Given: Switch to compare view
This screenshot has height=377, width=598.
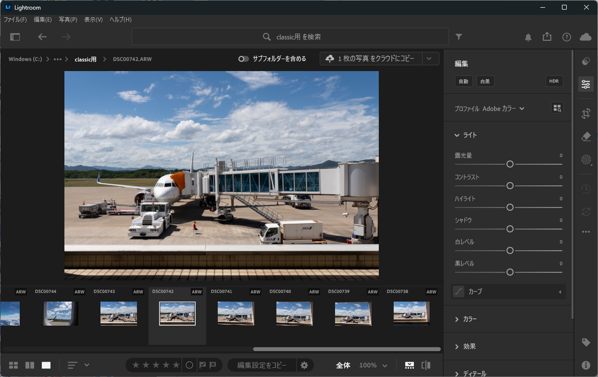Looking at the screenshot, I should [30, 365].
